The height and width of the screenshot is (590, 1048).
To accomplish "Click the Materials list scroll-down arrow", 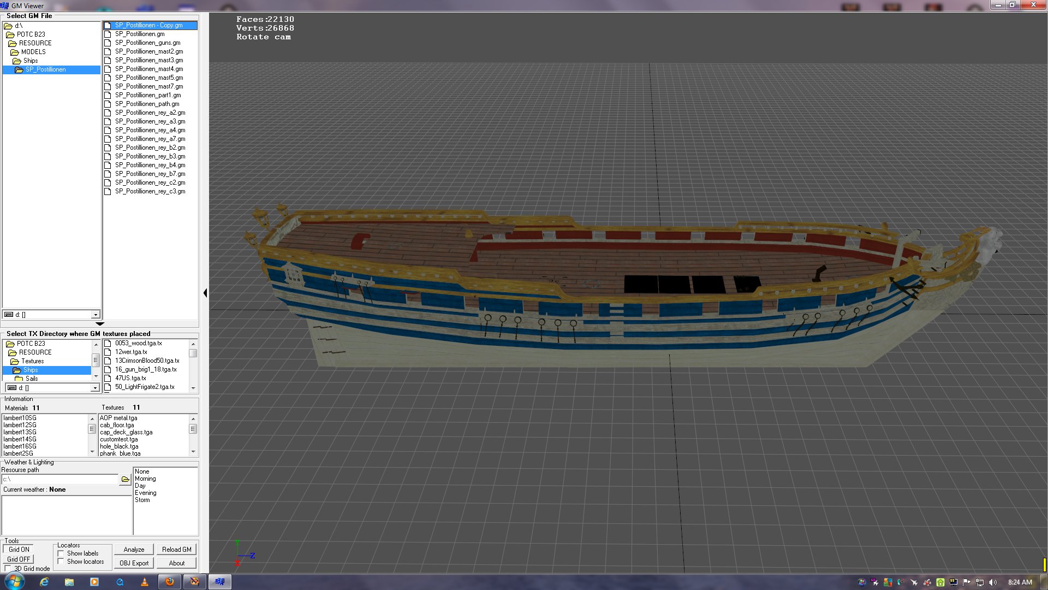I will click(x=92, y=452).
